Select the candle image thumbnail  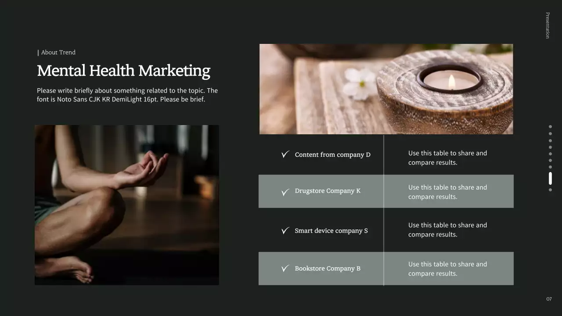[x=386, y=89]
